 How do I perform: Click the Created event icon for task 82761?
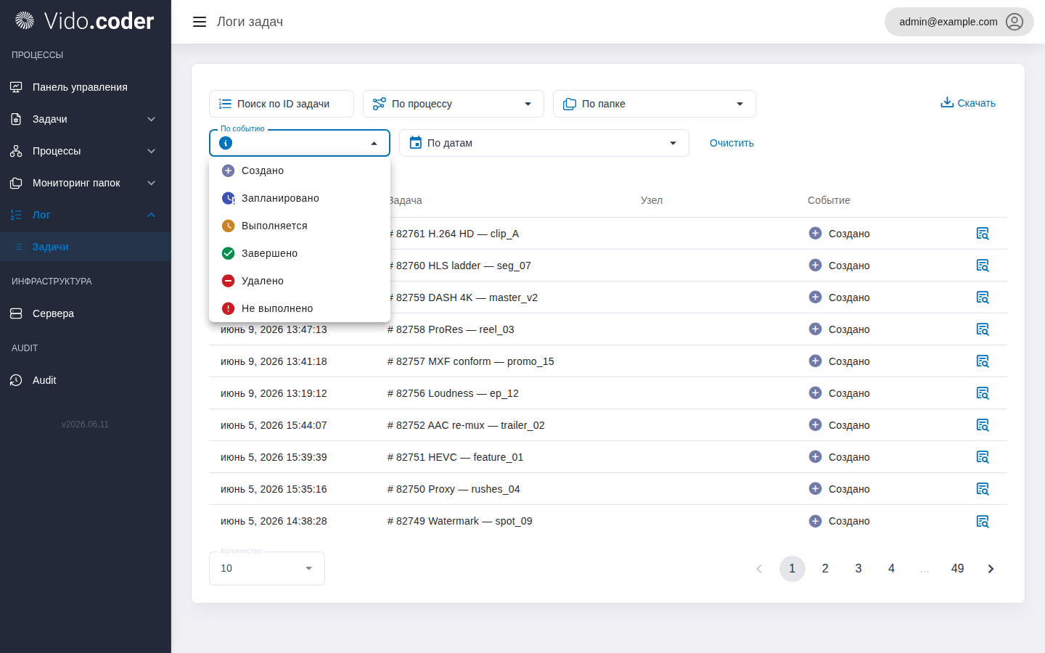pyautogui.click(x=815, y=233)
